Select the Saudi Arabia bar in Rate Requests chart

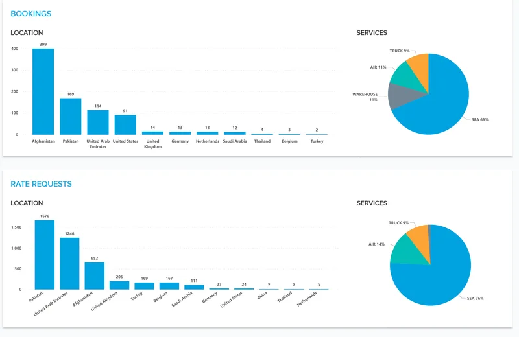click(194, 287)
